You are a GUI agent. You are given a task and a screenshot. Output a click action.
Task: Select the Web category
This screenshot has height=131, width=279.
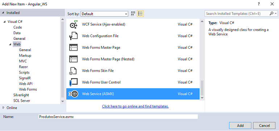pos(17,44)
